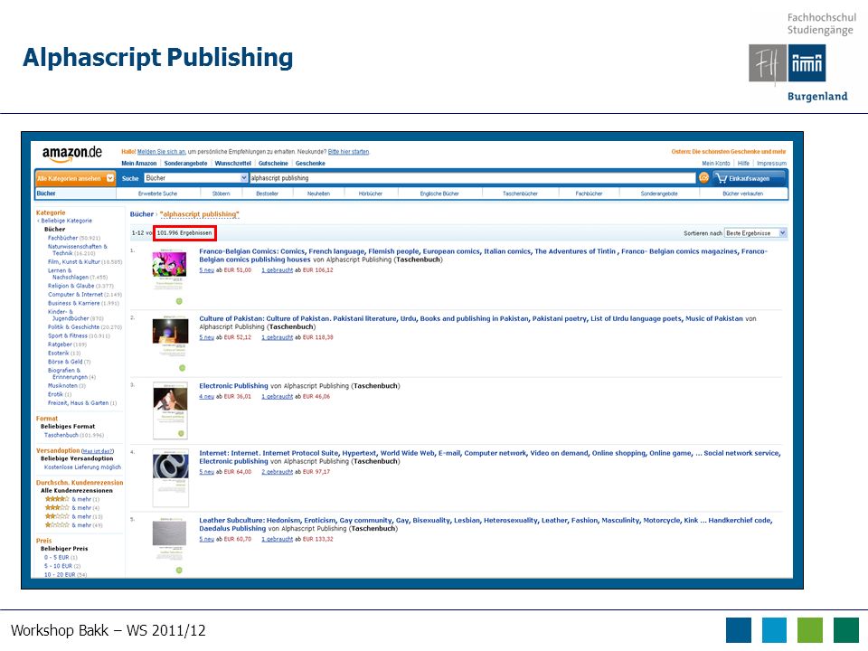Open the Neuheiten tab
Viewport: 868px width, 651px height.
click(318, 193)
